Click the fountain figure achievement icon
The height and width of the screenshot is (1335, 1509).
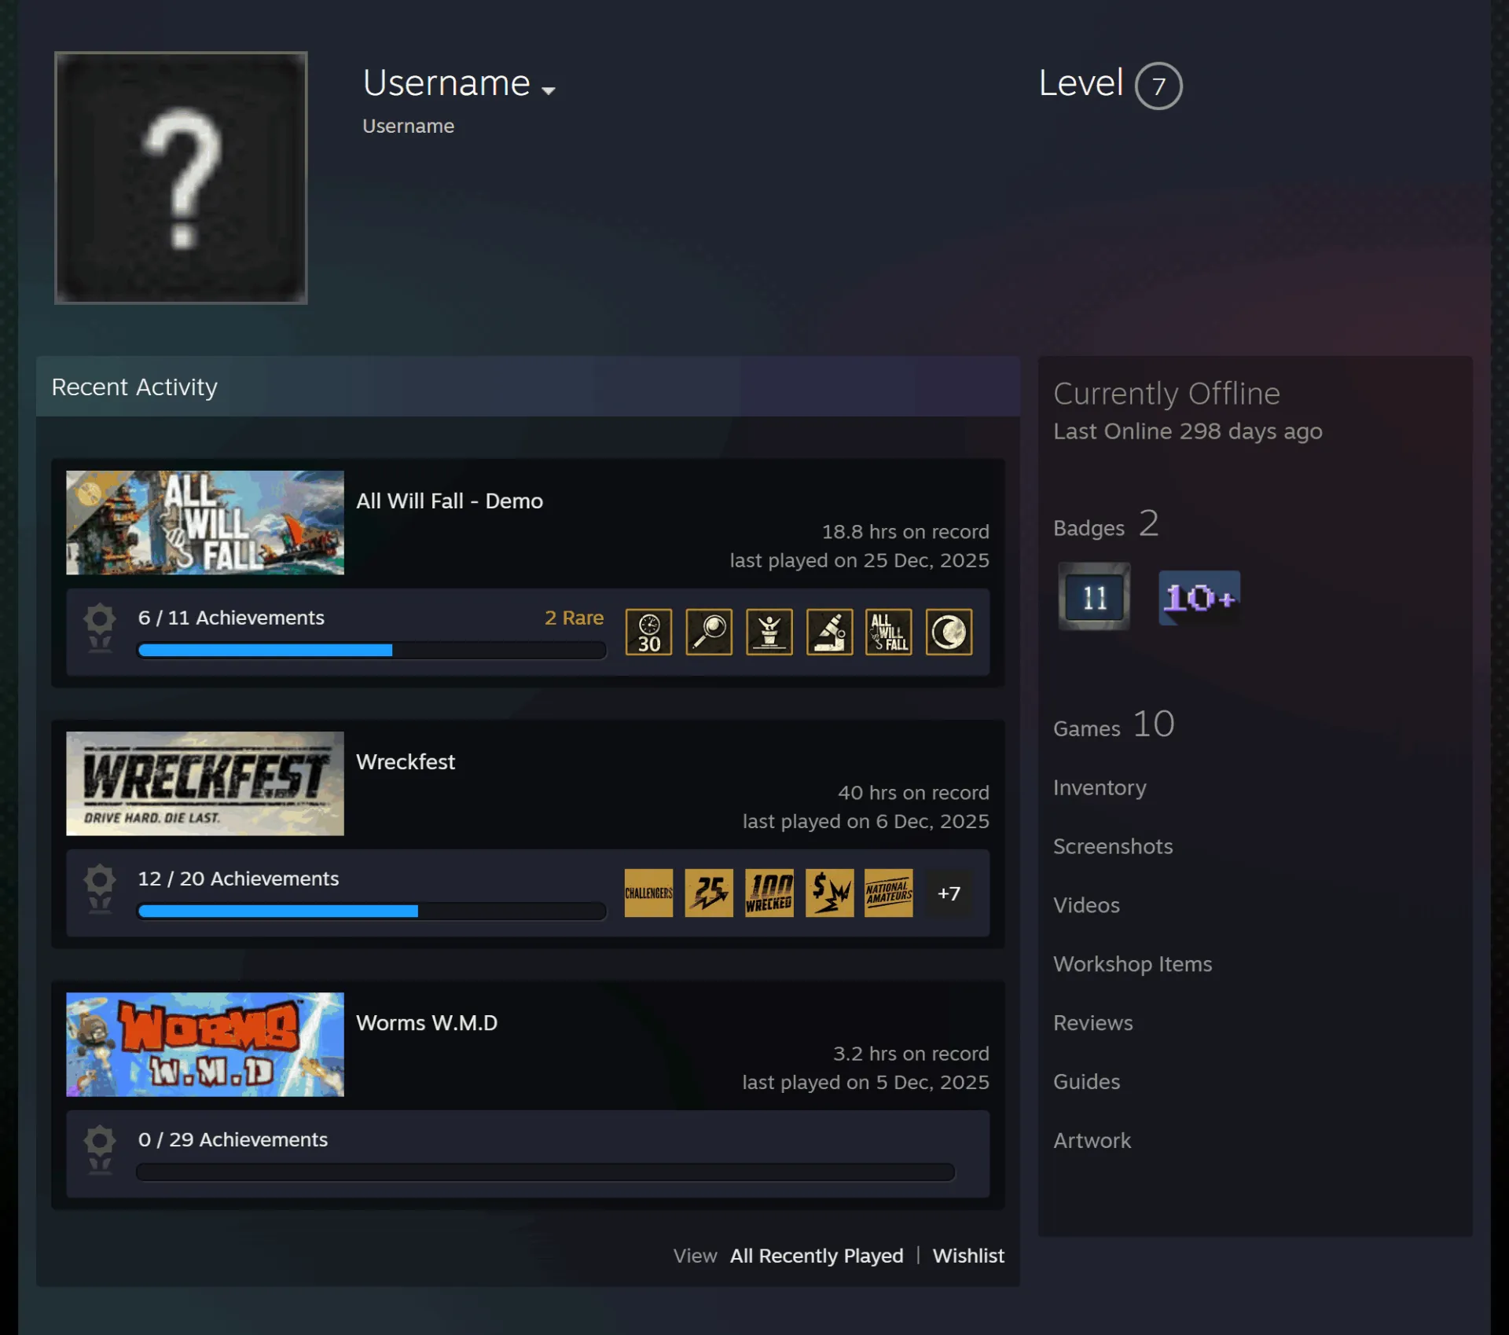click(x=769, y=632)
